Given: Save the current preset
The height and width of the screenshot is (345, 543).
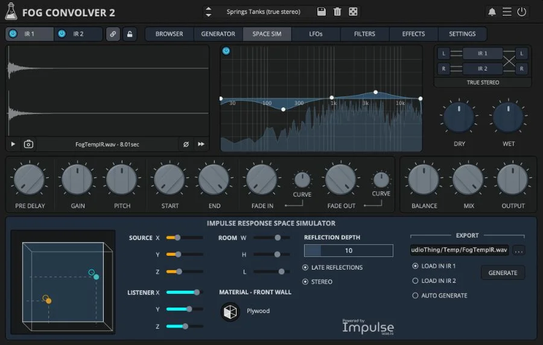Looking at the screenshot, I should 322,12.
